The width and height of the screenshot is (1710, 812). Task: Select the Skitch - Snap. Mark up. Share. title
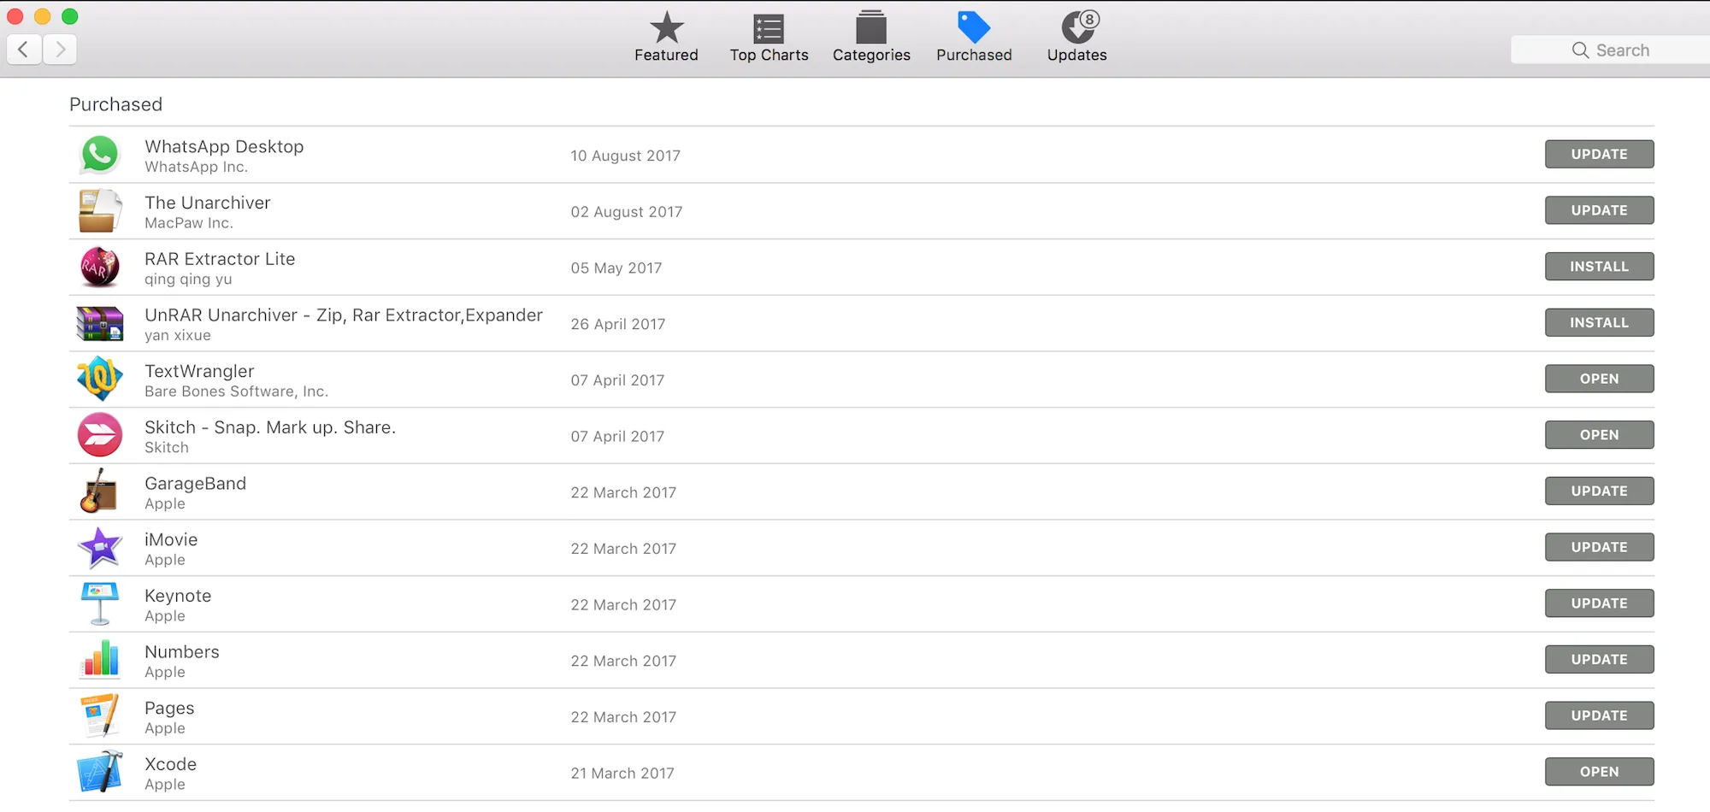[270, 427]
